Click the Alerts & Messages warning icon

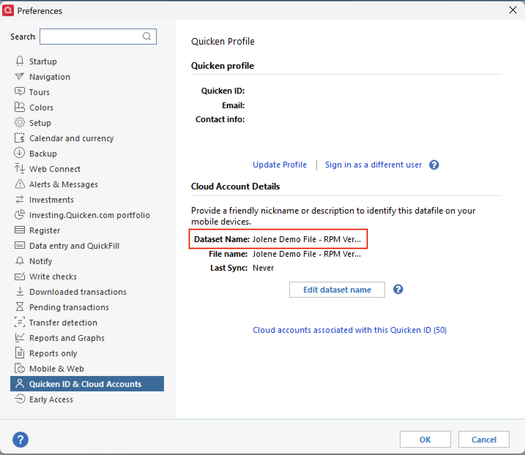20,184
